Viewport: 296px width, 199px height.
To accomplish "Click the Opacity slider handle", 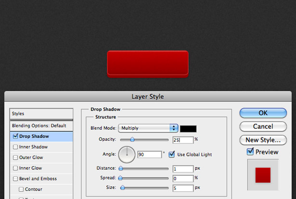I will 132,139.
